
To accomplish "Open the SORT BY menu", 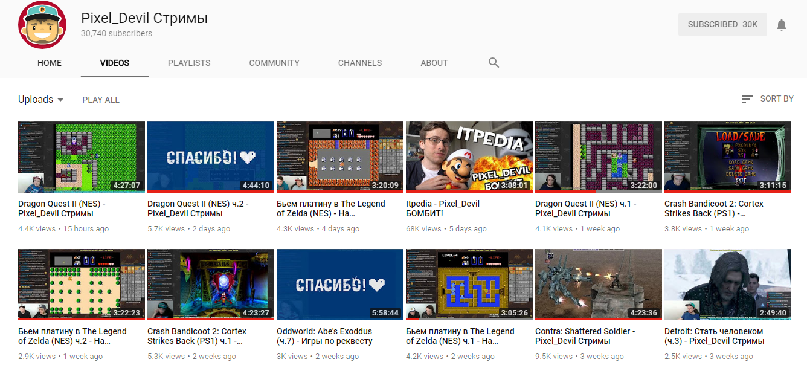I will tap(768, 98).
